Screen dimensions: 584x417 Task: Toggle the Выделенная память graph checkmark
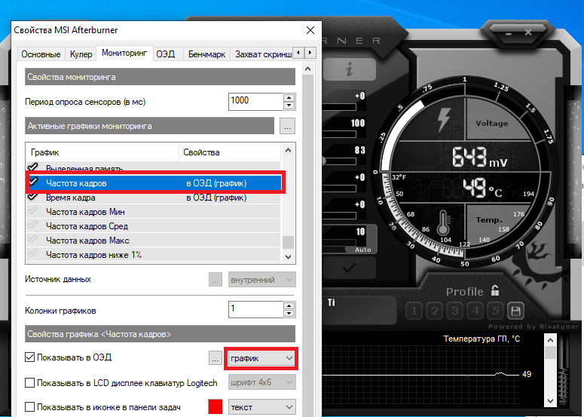click(x=33, y=167)
